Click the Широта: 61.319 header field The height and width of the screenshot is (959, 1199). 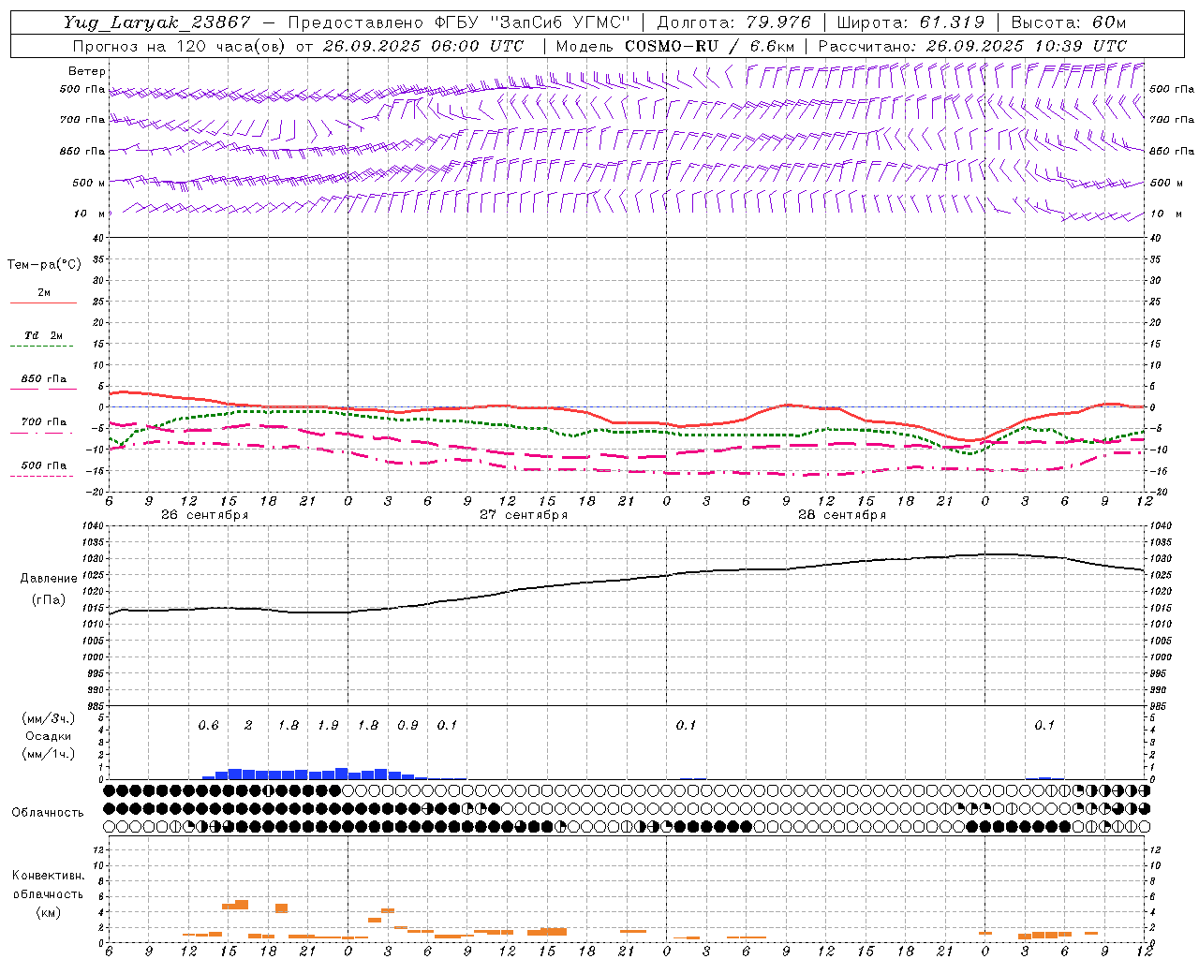click(910, 22)
